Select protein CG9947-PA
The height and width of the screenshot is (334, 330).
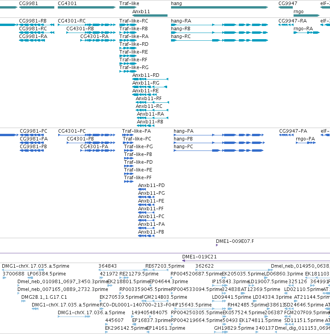293,131
